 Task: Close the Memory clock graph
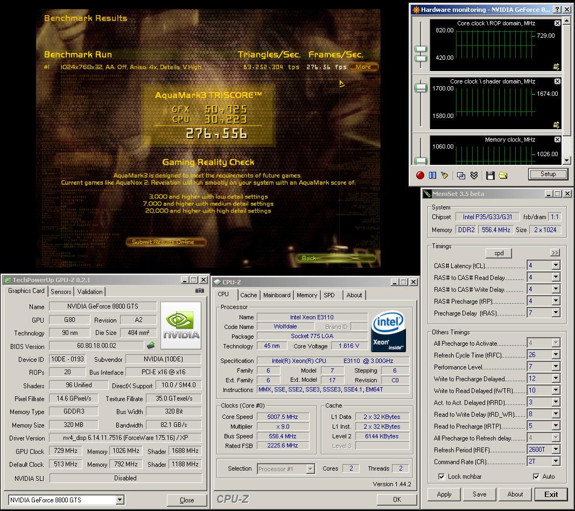[557, 139]
